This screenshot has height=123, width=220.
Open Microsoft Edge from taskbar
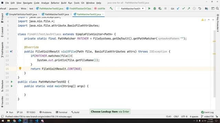pyautogui.click(x=20, y=121)
